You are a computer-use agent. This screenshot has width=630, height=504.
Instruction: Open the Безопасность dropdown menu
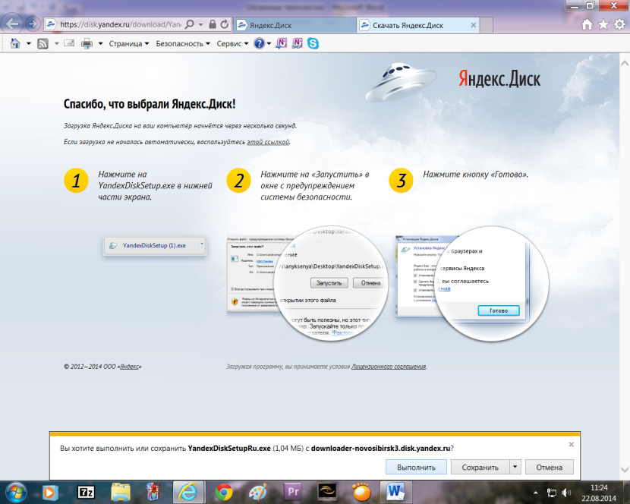tap(183, 43)
